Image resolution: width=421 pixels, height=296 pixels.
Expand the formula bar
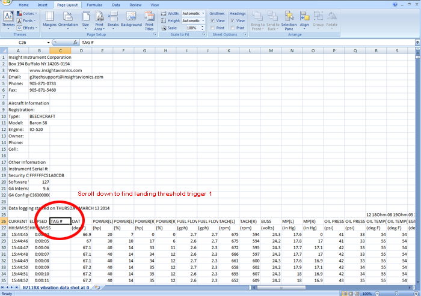[x=417, y=43]
